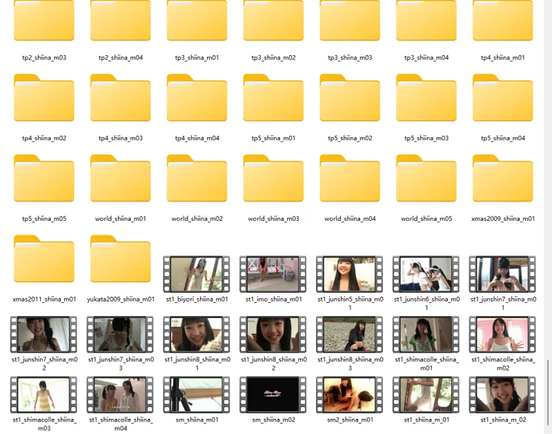
Task: Highlight the sm2_shiina_m01 video thumbnail
Action: (x=350, y=395)
